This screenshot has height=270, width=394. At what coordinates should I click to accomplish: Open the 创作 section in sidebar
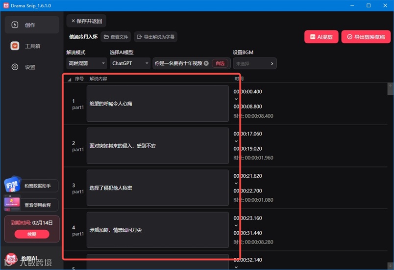pos(32,25)
